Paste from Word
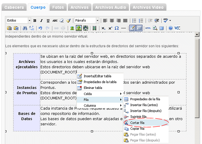This screenshot has width=202, height=144. pos(16,28)
